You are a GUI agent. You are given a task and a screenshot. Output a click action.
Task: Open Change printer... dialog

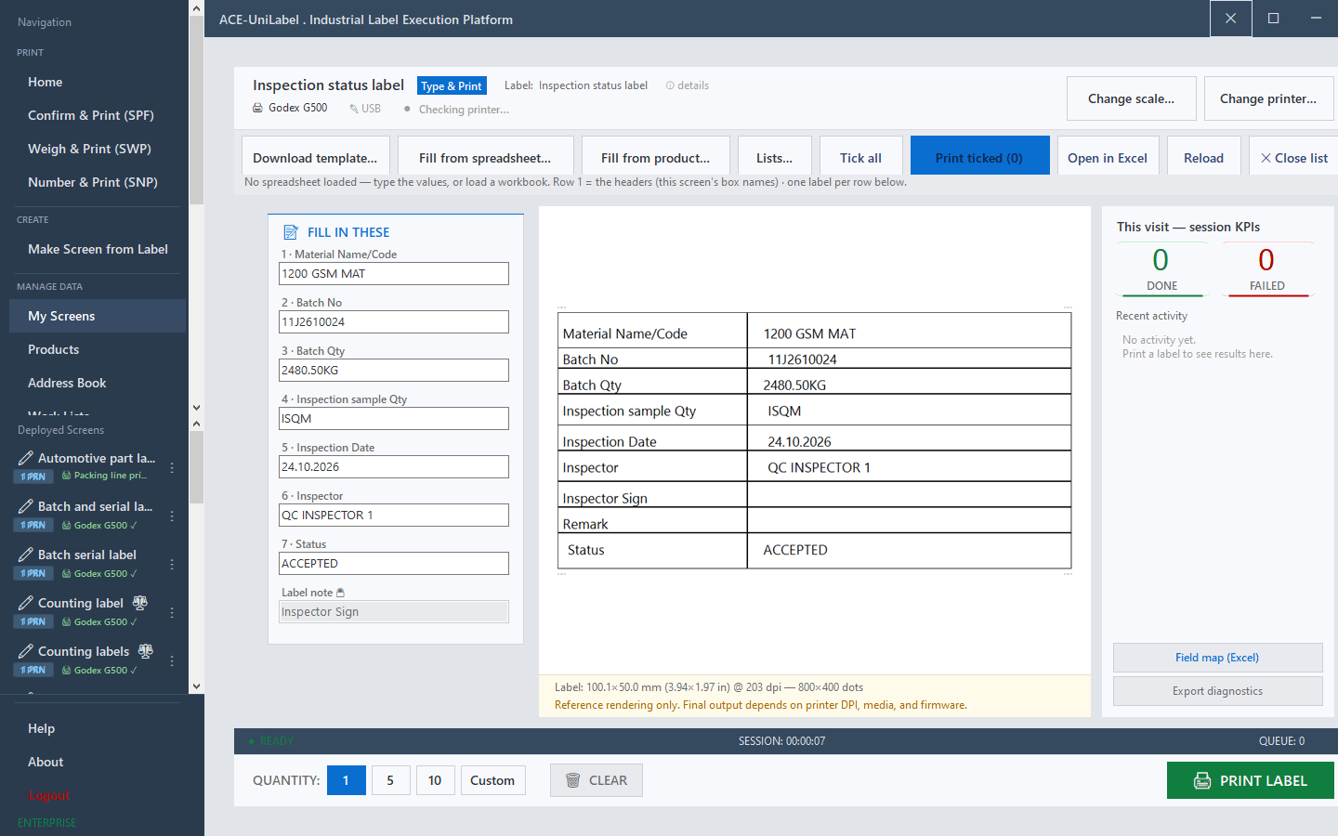point(1268,98)
